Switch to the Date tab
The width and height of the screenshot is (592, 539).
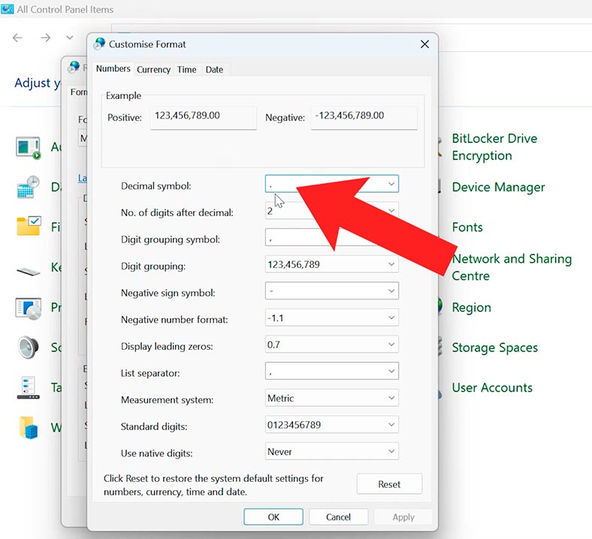point(214,69)
